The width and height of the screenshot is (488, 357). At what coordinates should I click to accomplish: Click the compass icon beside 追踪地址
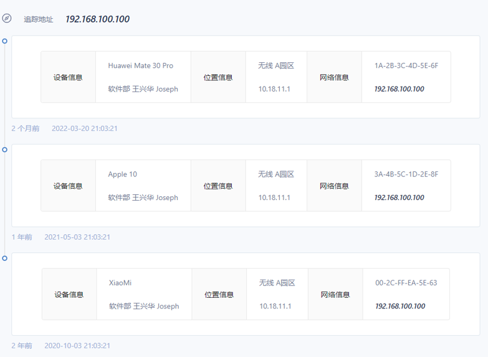coord(7,19)
